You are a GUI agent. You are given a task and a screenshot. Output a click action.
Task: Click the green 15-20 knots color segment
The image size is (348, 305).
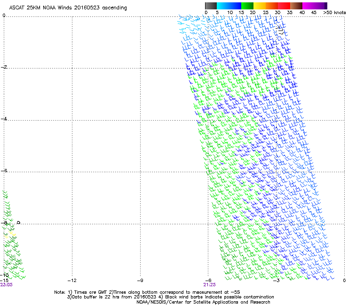pyautogui.click(x=247, y=6)
